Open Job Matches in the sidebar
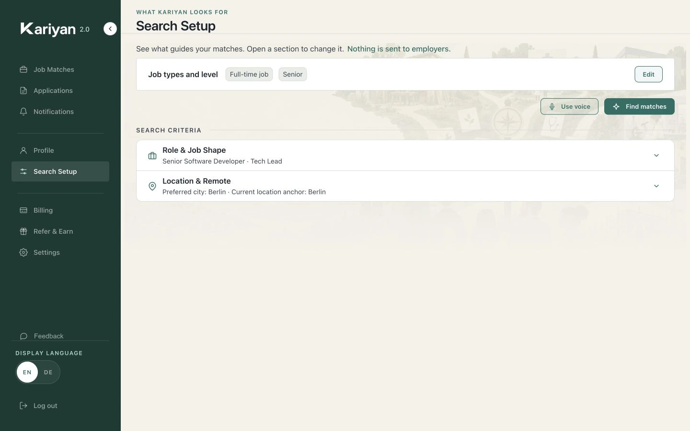Screen dimensions: 690x431 (60, 69)
